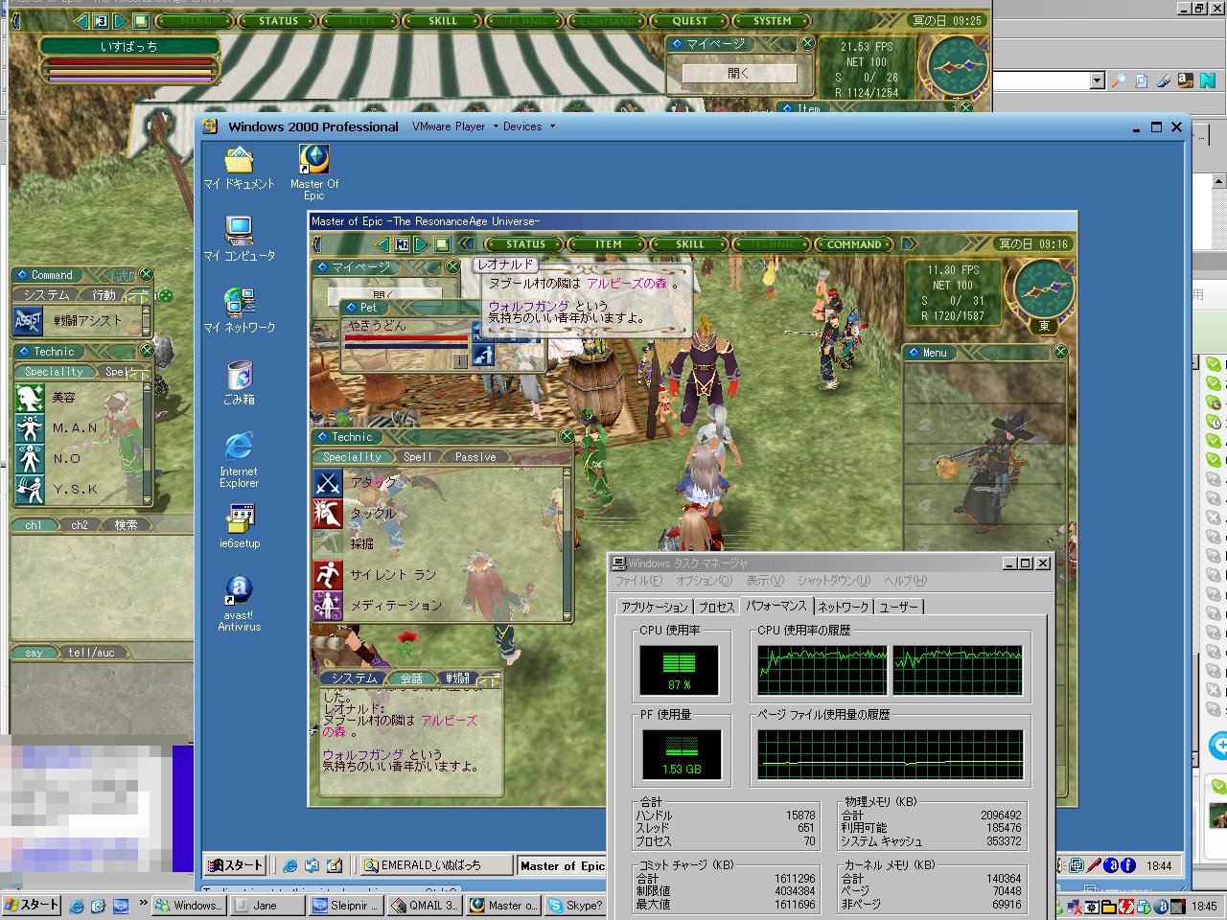The height and width of the screenshot is (920, 1227).
Task: Use the 美容 skill icon in background game
Action: tap(30, 398)
